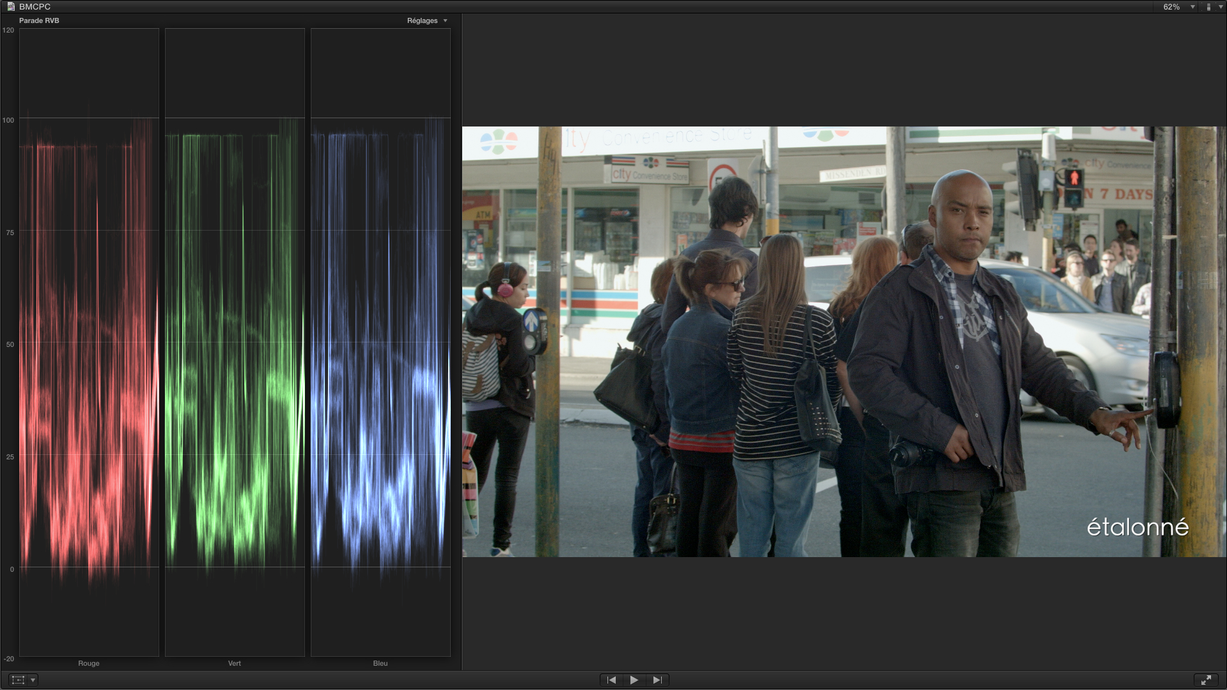Expand the arrow next to Transform tool

pos(33,680)
